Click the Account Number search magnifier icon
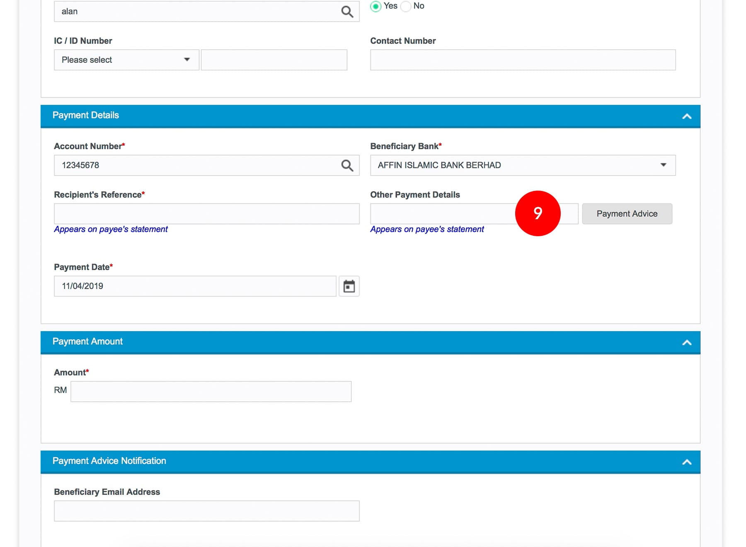746x547 pixels. tap(347, 165)
